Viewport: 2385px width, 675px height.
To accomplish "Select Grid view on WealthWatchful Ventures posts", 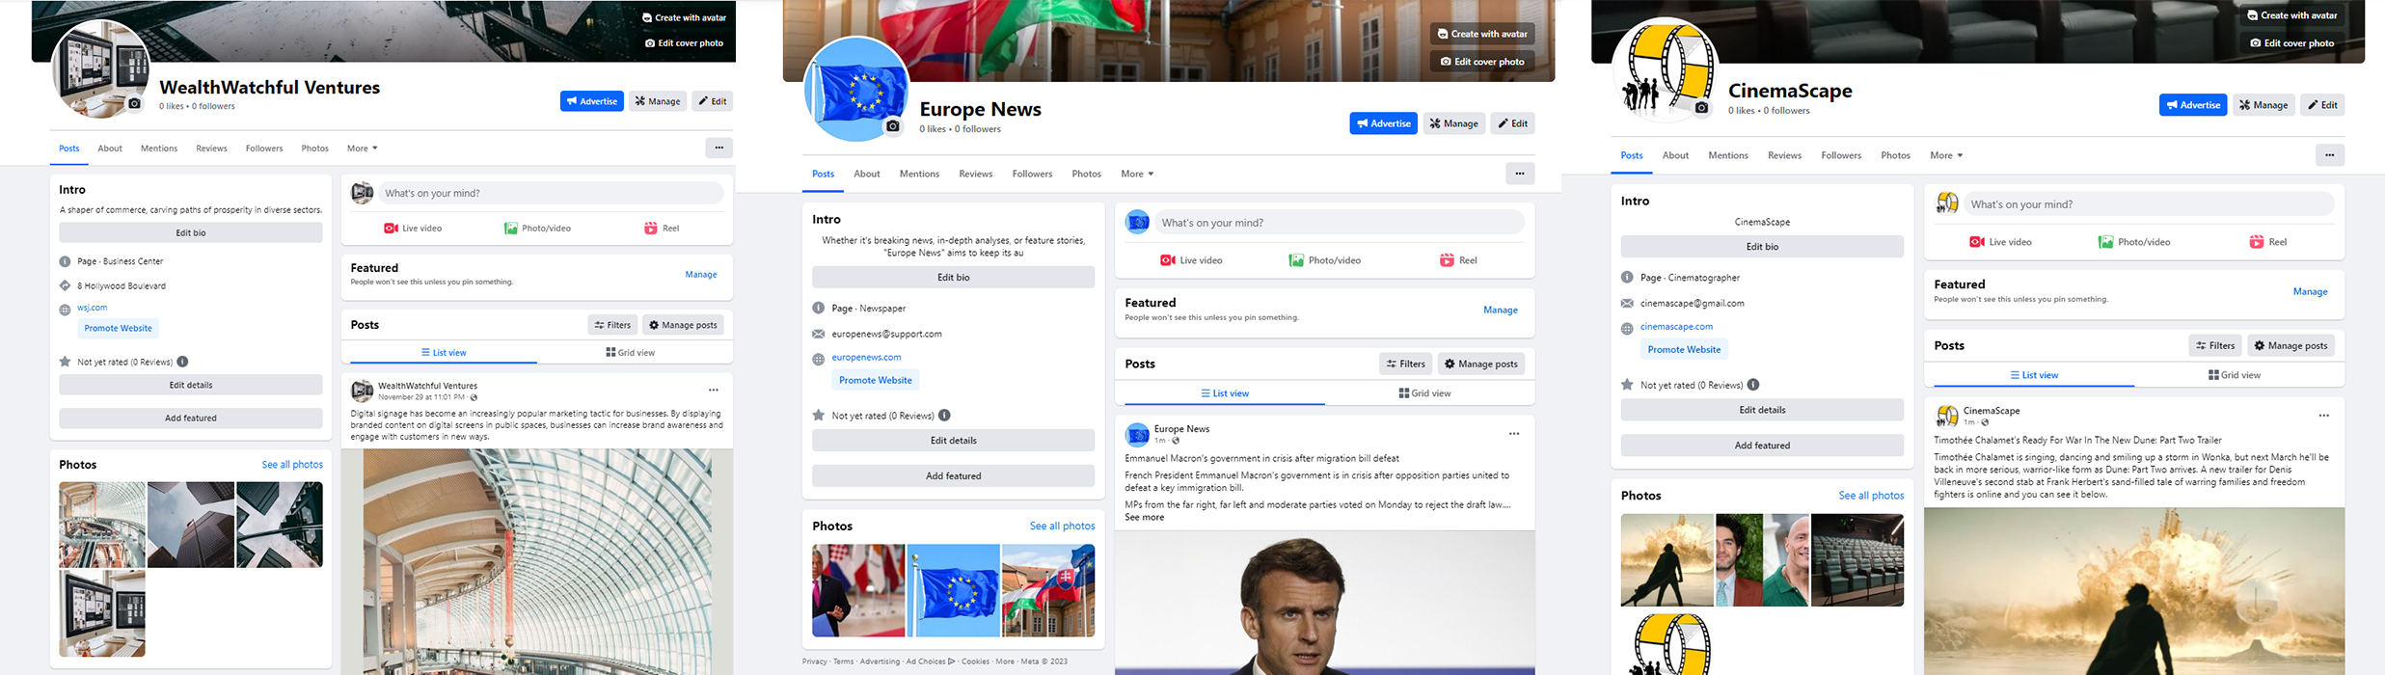I will tap(630, 353).
